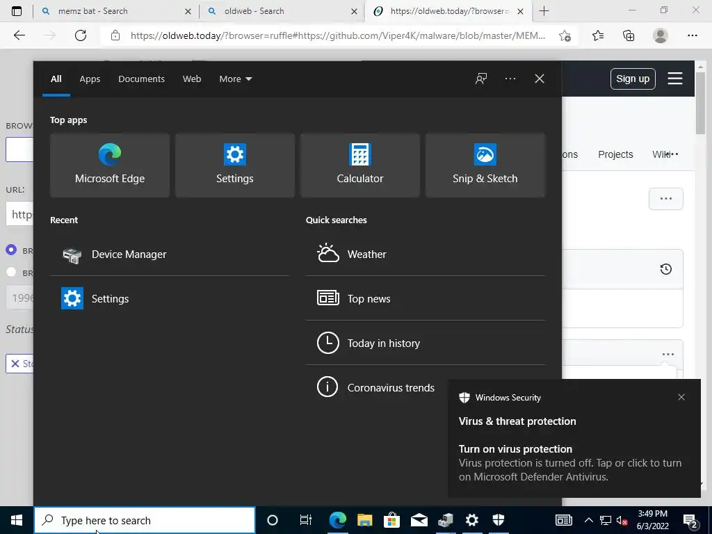
Task: Close the oldweb Search tab
Action: point(354,11)
